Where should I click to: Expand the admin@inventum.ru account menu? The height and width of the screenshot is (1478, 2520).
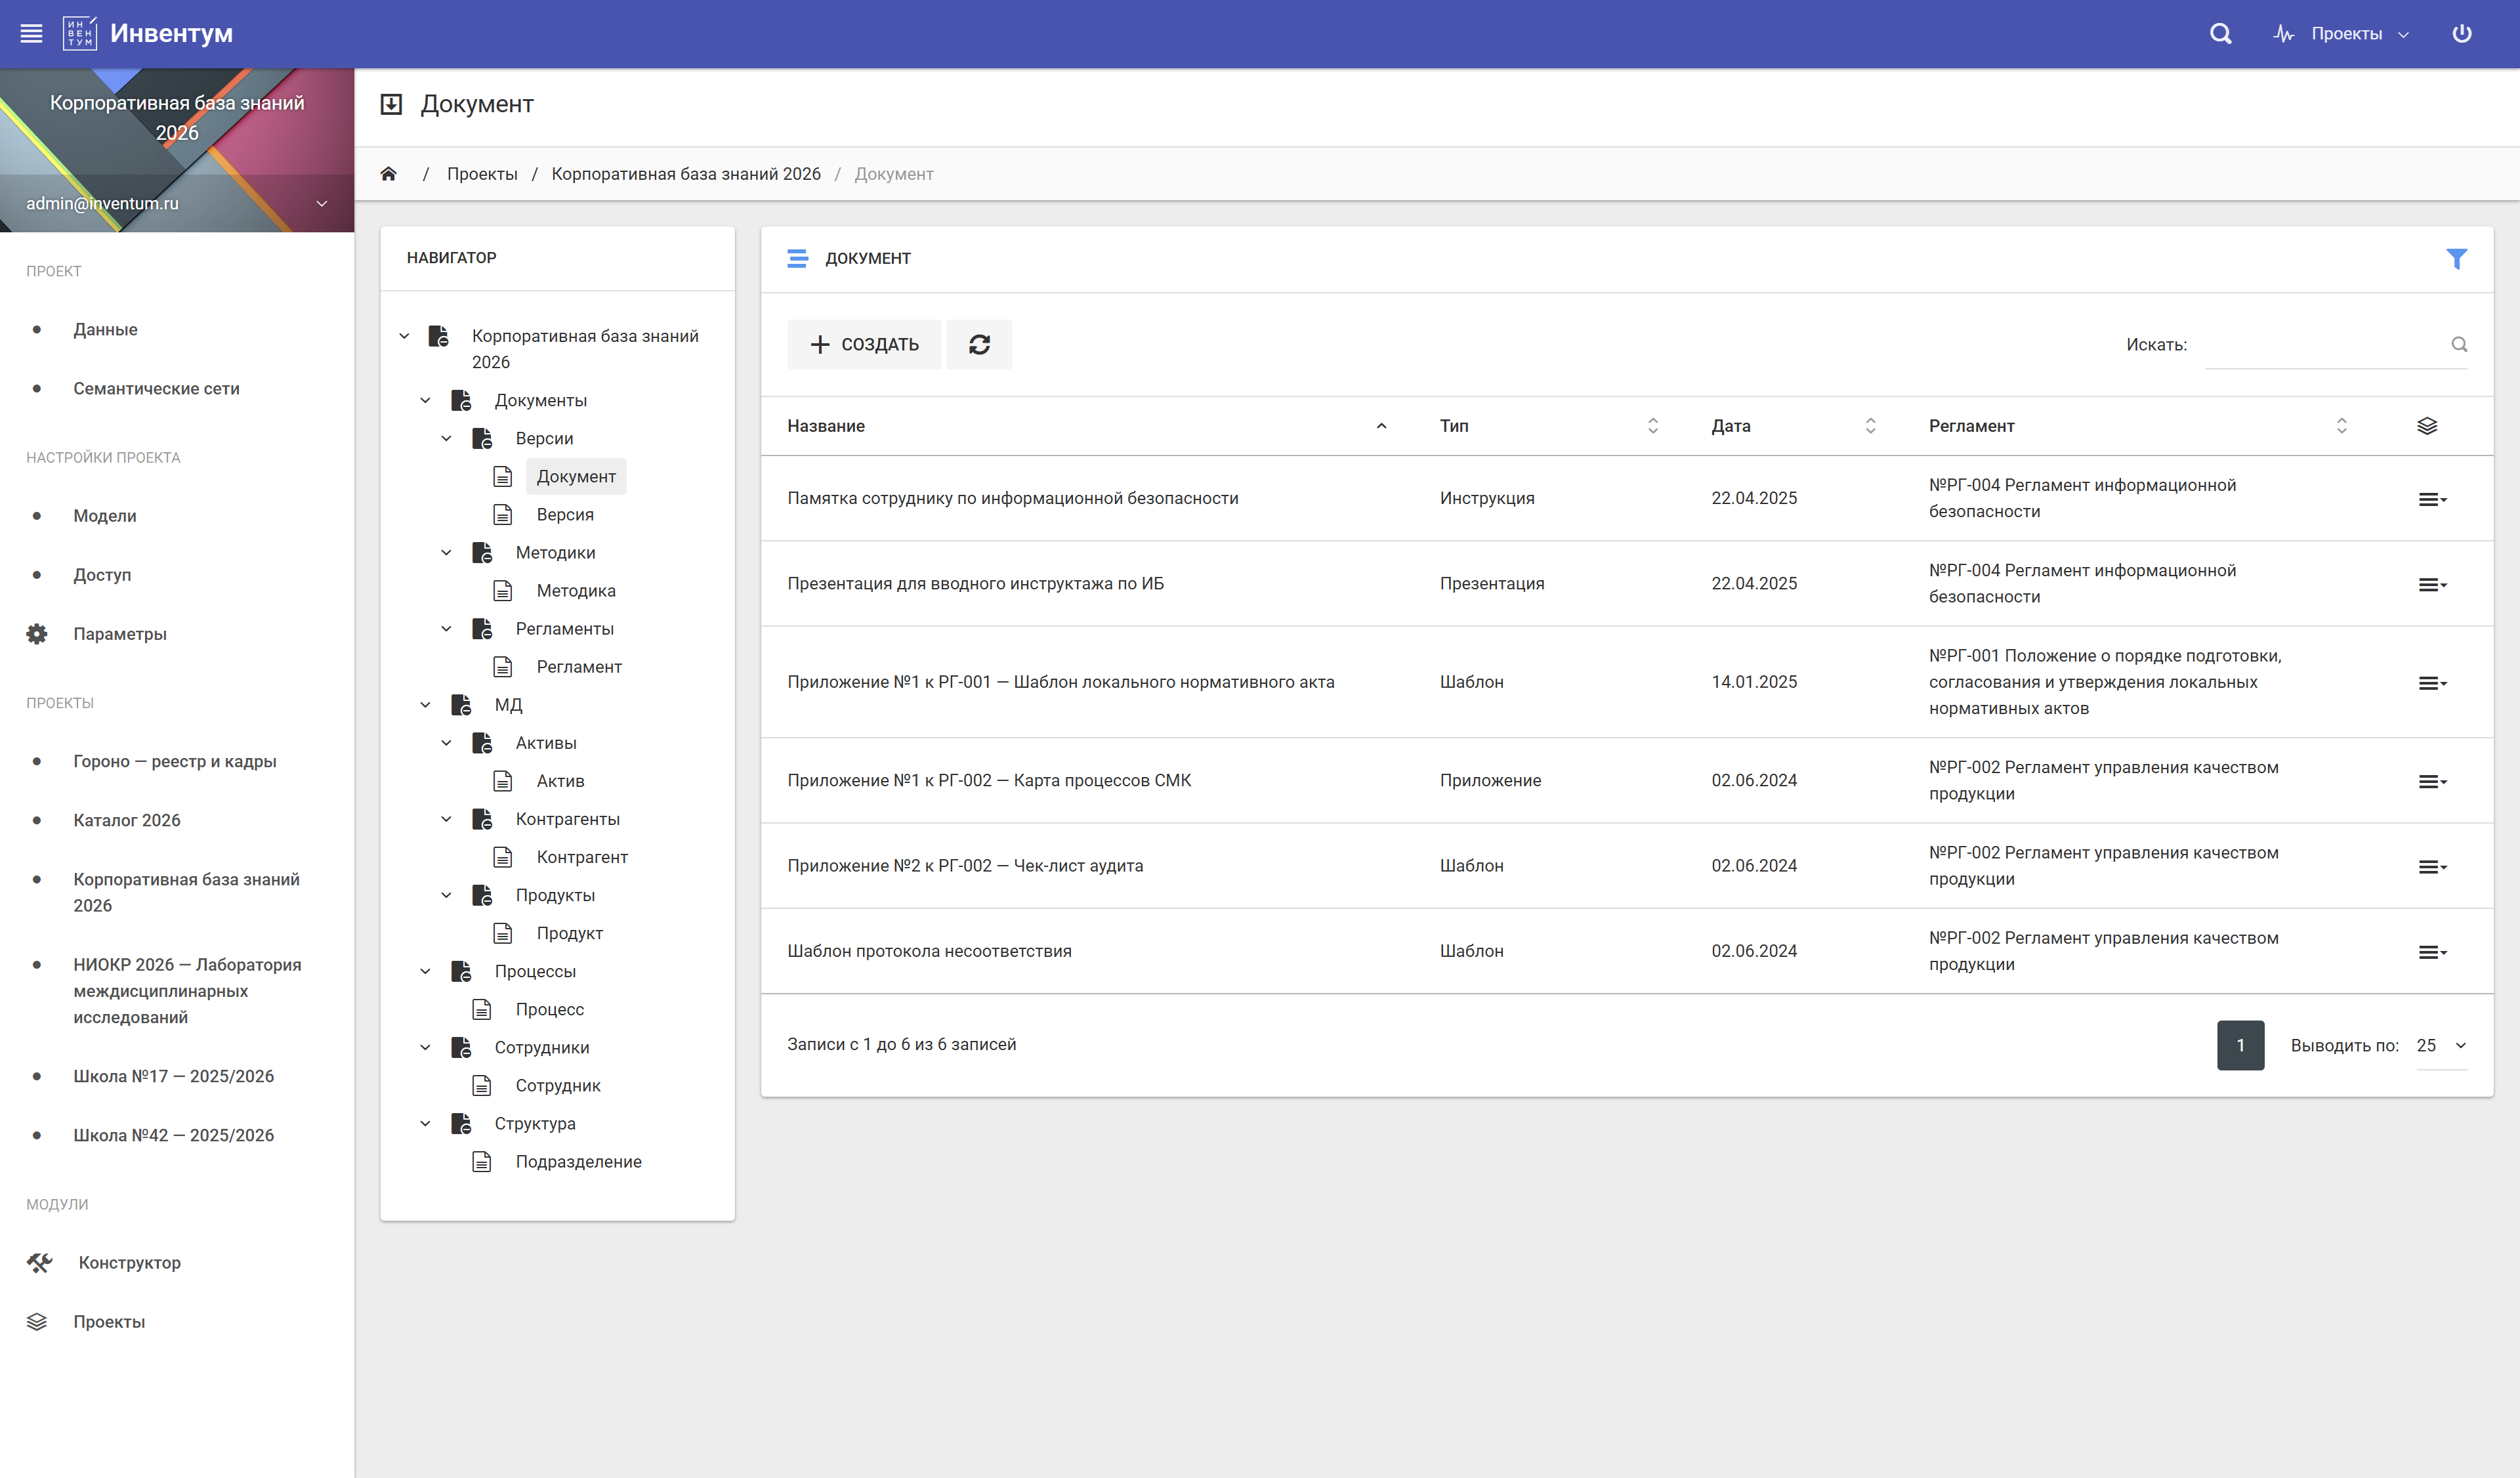[x=321, y=203]
